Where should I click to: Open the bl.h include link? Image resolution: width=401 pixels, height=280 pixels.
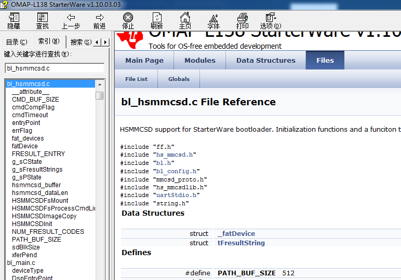coord(164,163)
